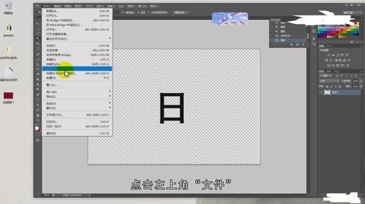Click the background color swatch

(39, 130)
